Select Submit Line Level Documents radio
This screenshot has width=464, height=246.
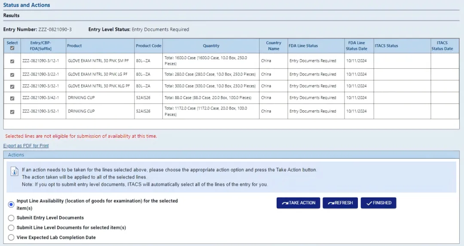[11, 228]
